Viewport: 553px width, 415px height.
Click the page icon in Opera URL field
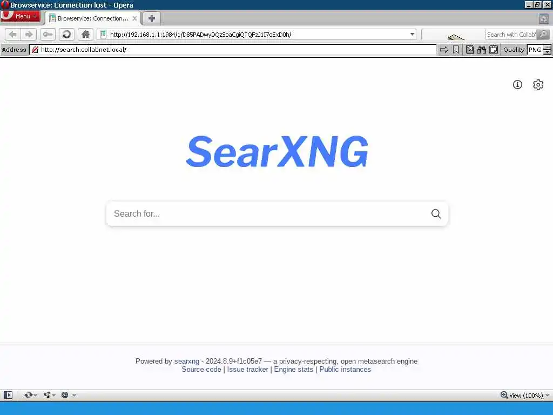[x=103, y=34]
